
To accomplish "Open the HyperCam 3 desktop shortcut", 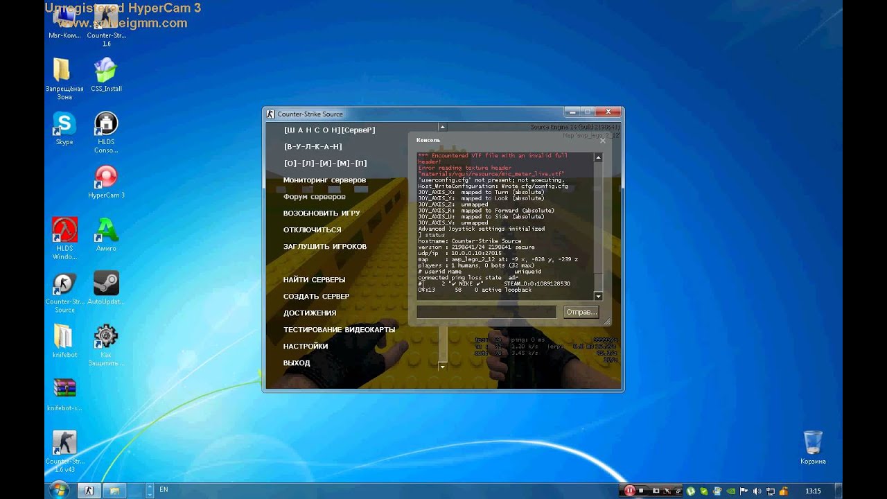I will click(106, 182).
